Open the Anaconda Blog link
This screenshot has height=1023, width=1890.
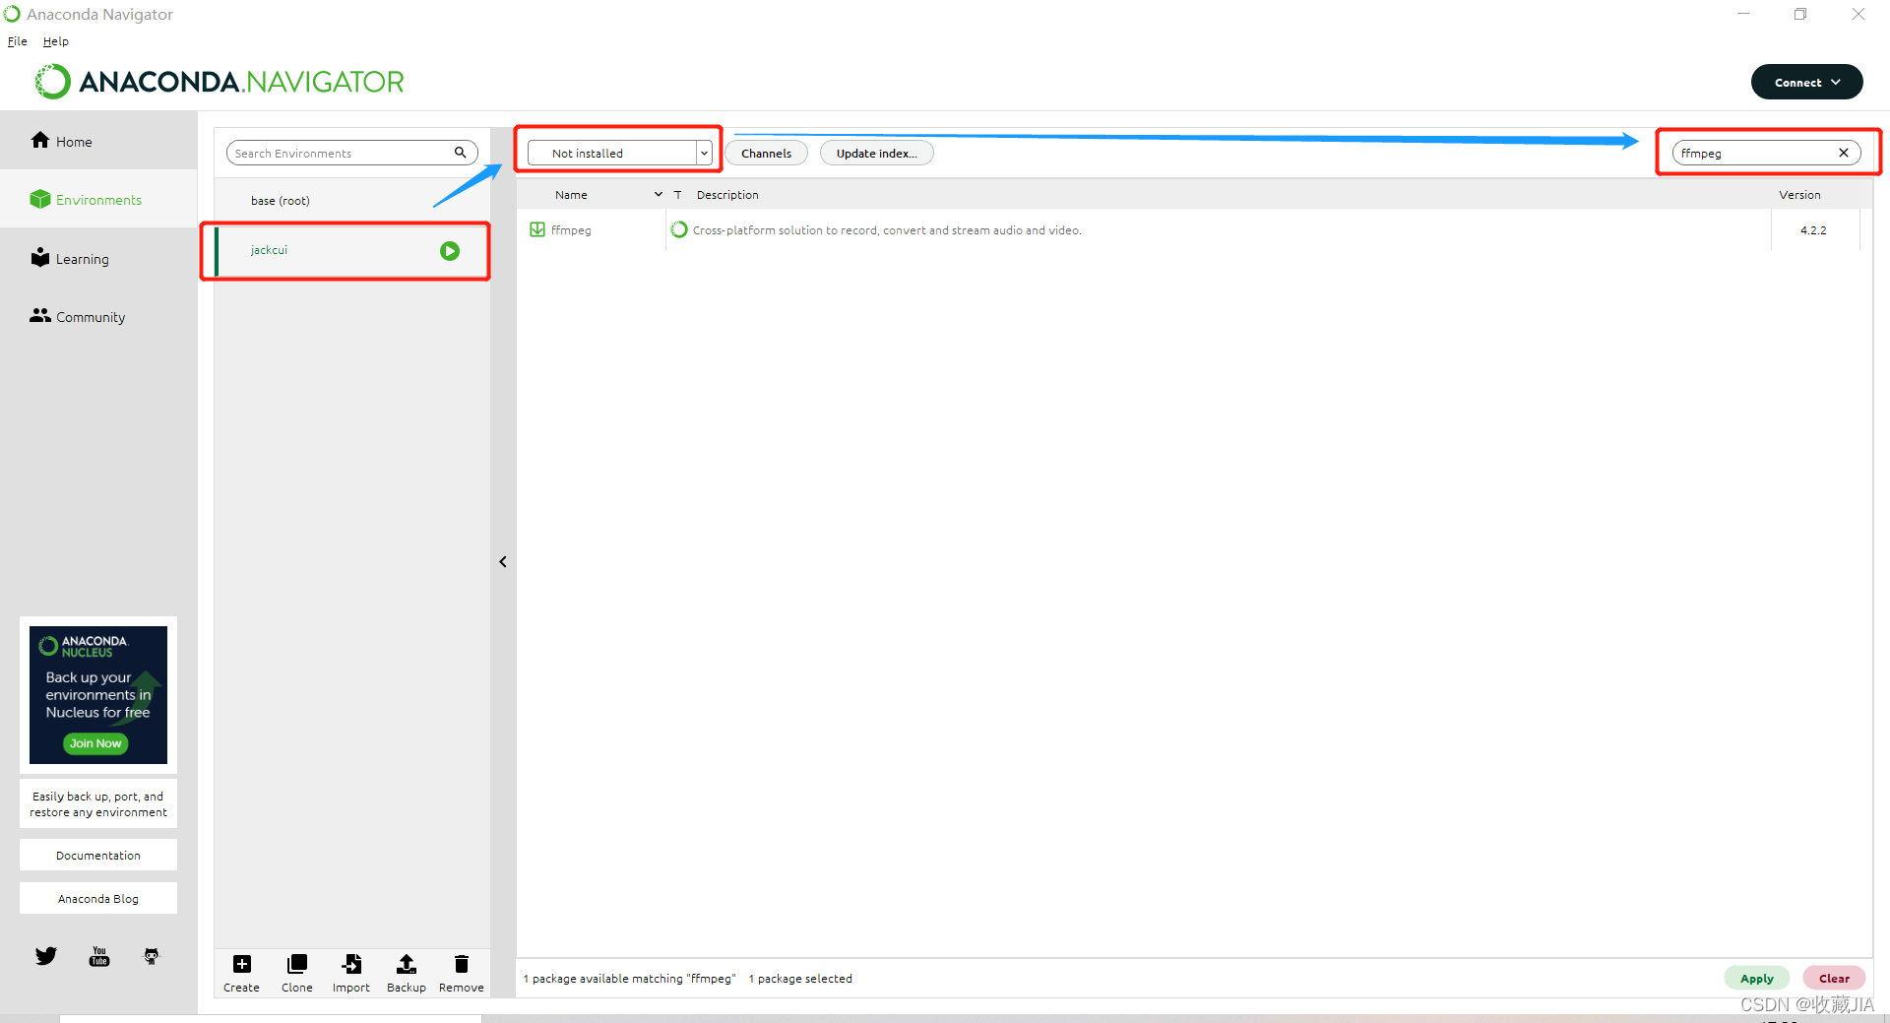point(98,898)
